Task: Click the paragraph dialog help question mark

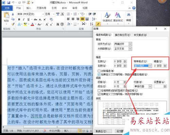Action: (156, 29)
